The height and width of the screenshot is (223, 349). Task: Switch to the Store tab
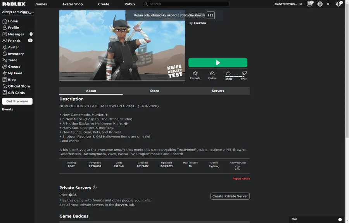point(154,91)
